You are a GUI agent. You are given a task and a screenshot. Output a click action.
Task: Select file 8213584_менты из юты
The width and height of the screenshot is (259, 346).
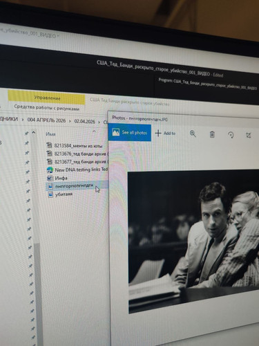(77, 146)
